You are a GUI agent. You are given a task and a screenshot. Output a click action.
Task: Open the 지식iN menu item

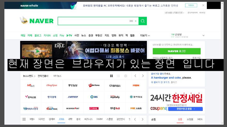47,35
